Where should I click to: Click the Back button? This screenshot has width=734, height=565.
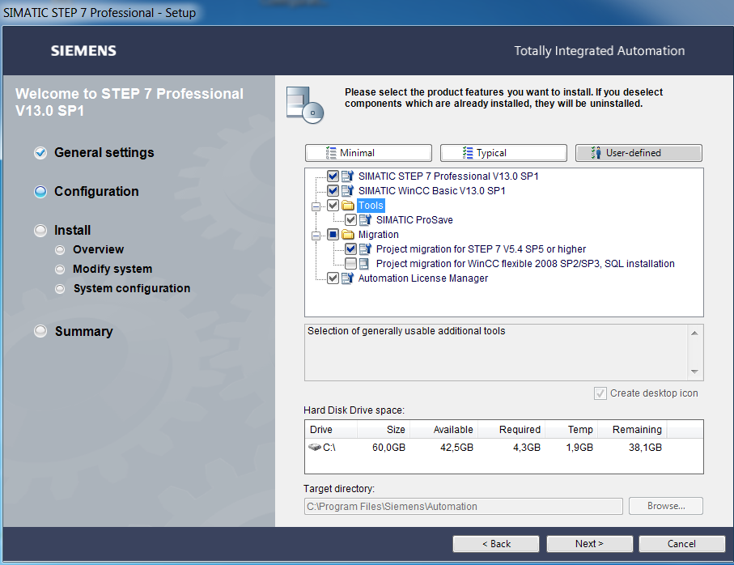pyautogui.click(x=496, y=544)
